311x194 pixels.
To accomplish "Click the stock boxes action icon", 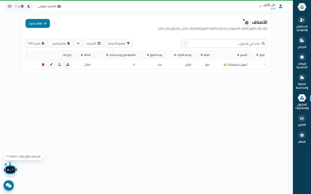I will [x=68, y=65].
